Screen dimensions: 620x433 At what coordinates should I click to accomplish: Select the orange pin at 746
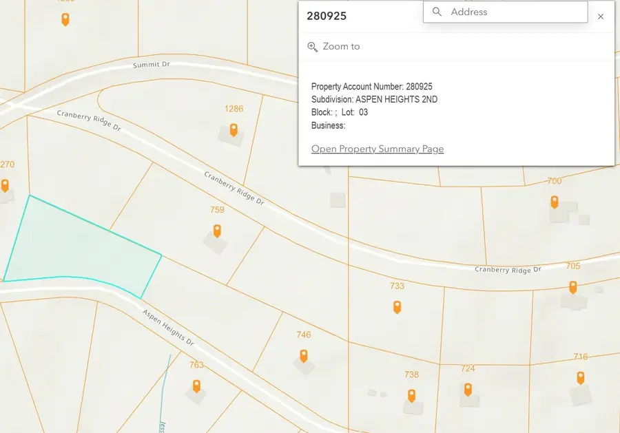tap(304, 356)
